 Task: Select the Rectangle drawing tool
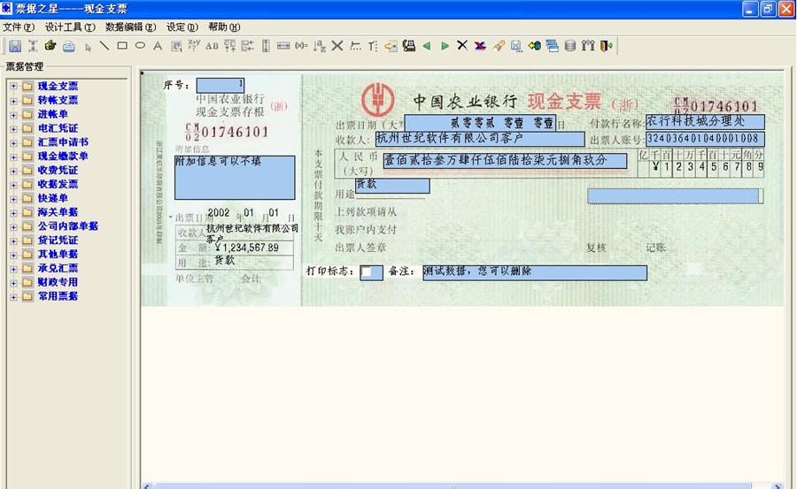pos(122,46)
